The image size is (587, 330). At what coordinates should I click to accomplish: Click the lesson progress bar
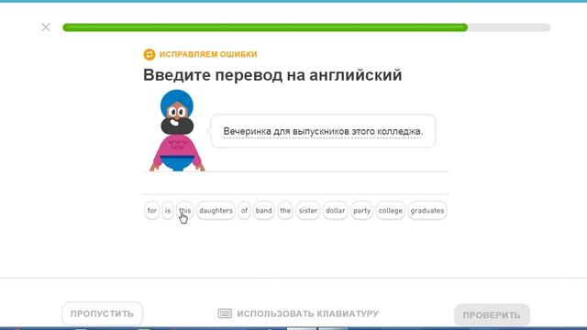point(306,27)
